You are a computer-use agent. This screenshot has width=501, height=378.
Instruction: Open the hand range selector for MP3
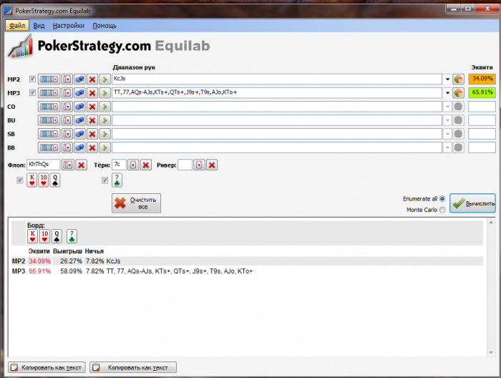click(x=49, y=92)
